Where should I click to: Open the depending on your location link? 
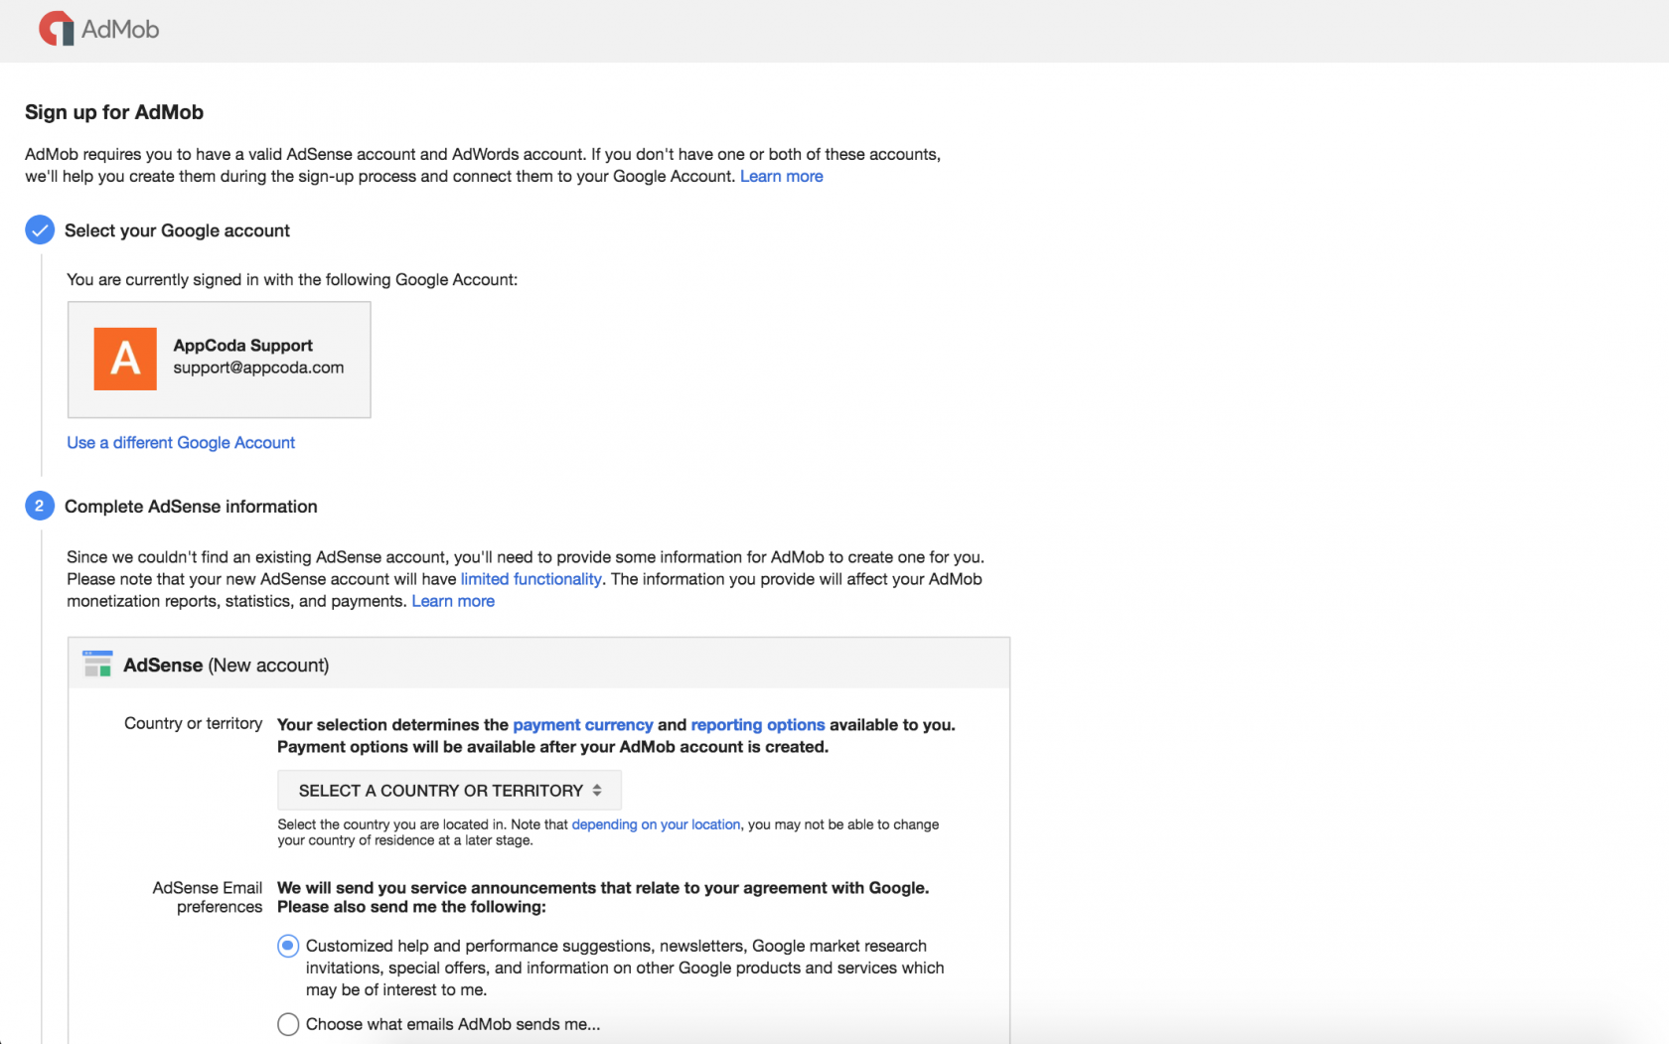[x=656, y=823]
